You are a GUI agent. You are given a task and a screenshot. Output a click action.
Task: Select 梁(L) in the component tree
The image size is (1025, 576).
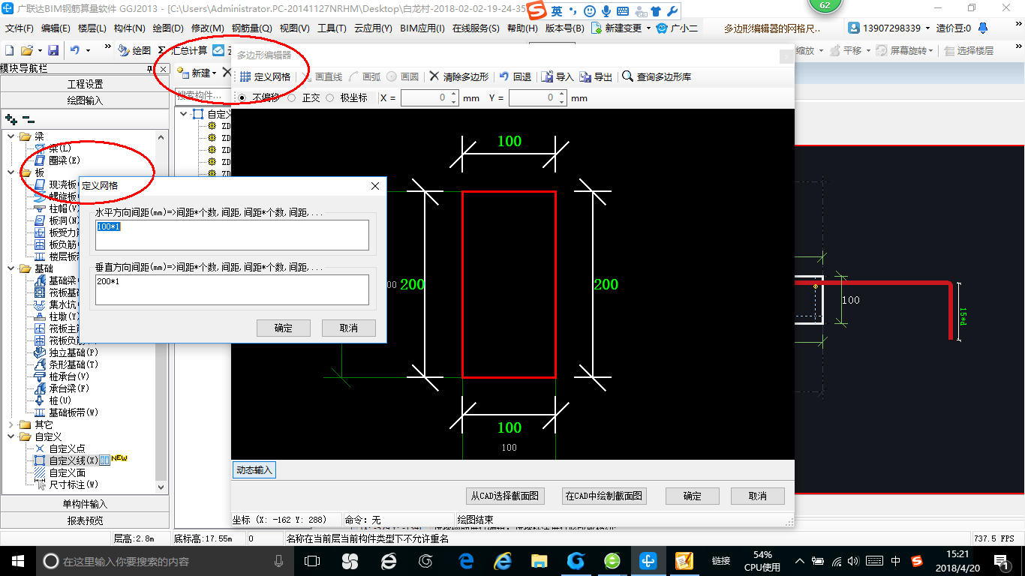point(54,148)
